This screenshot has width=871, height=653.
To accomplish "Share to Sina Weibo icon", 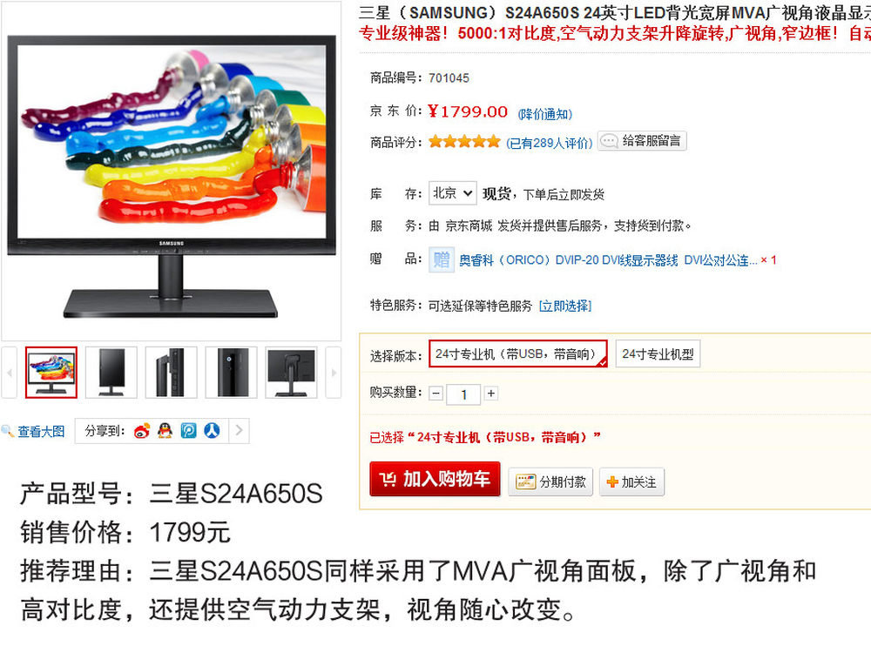I will (x=142, y=431).
